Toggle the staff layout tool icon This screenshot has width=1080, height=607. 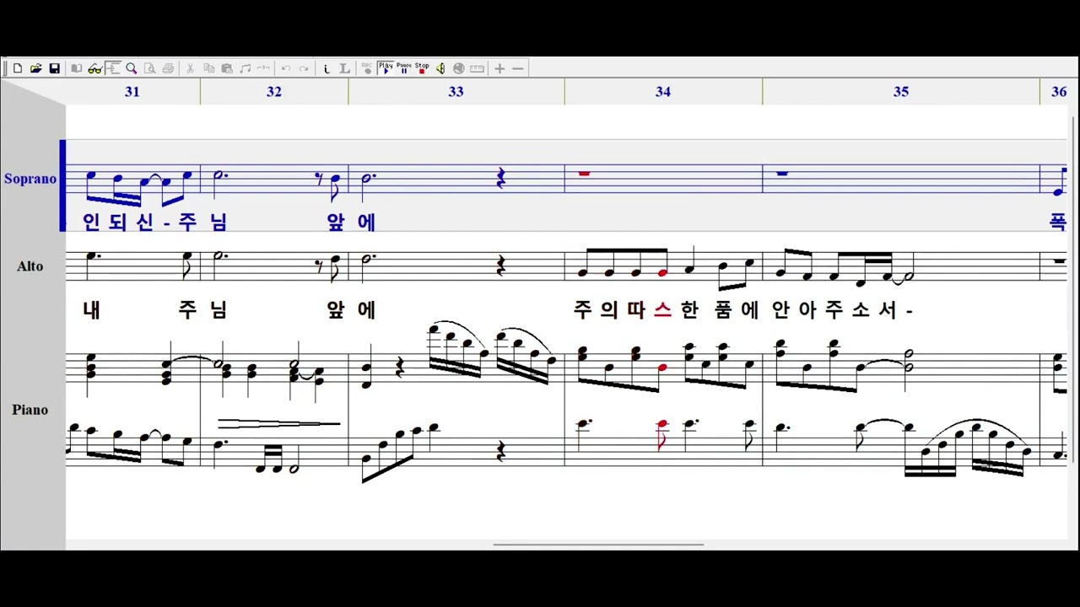113,68
